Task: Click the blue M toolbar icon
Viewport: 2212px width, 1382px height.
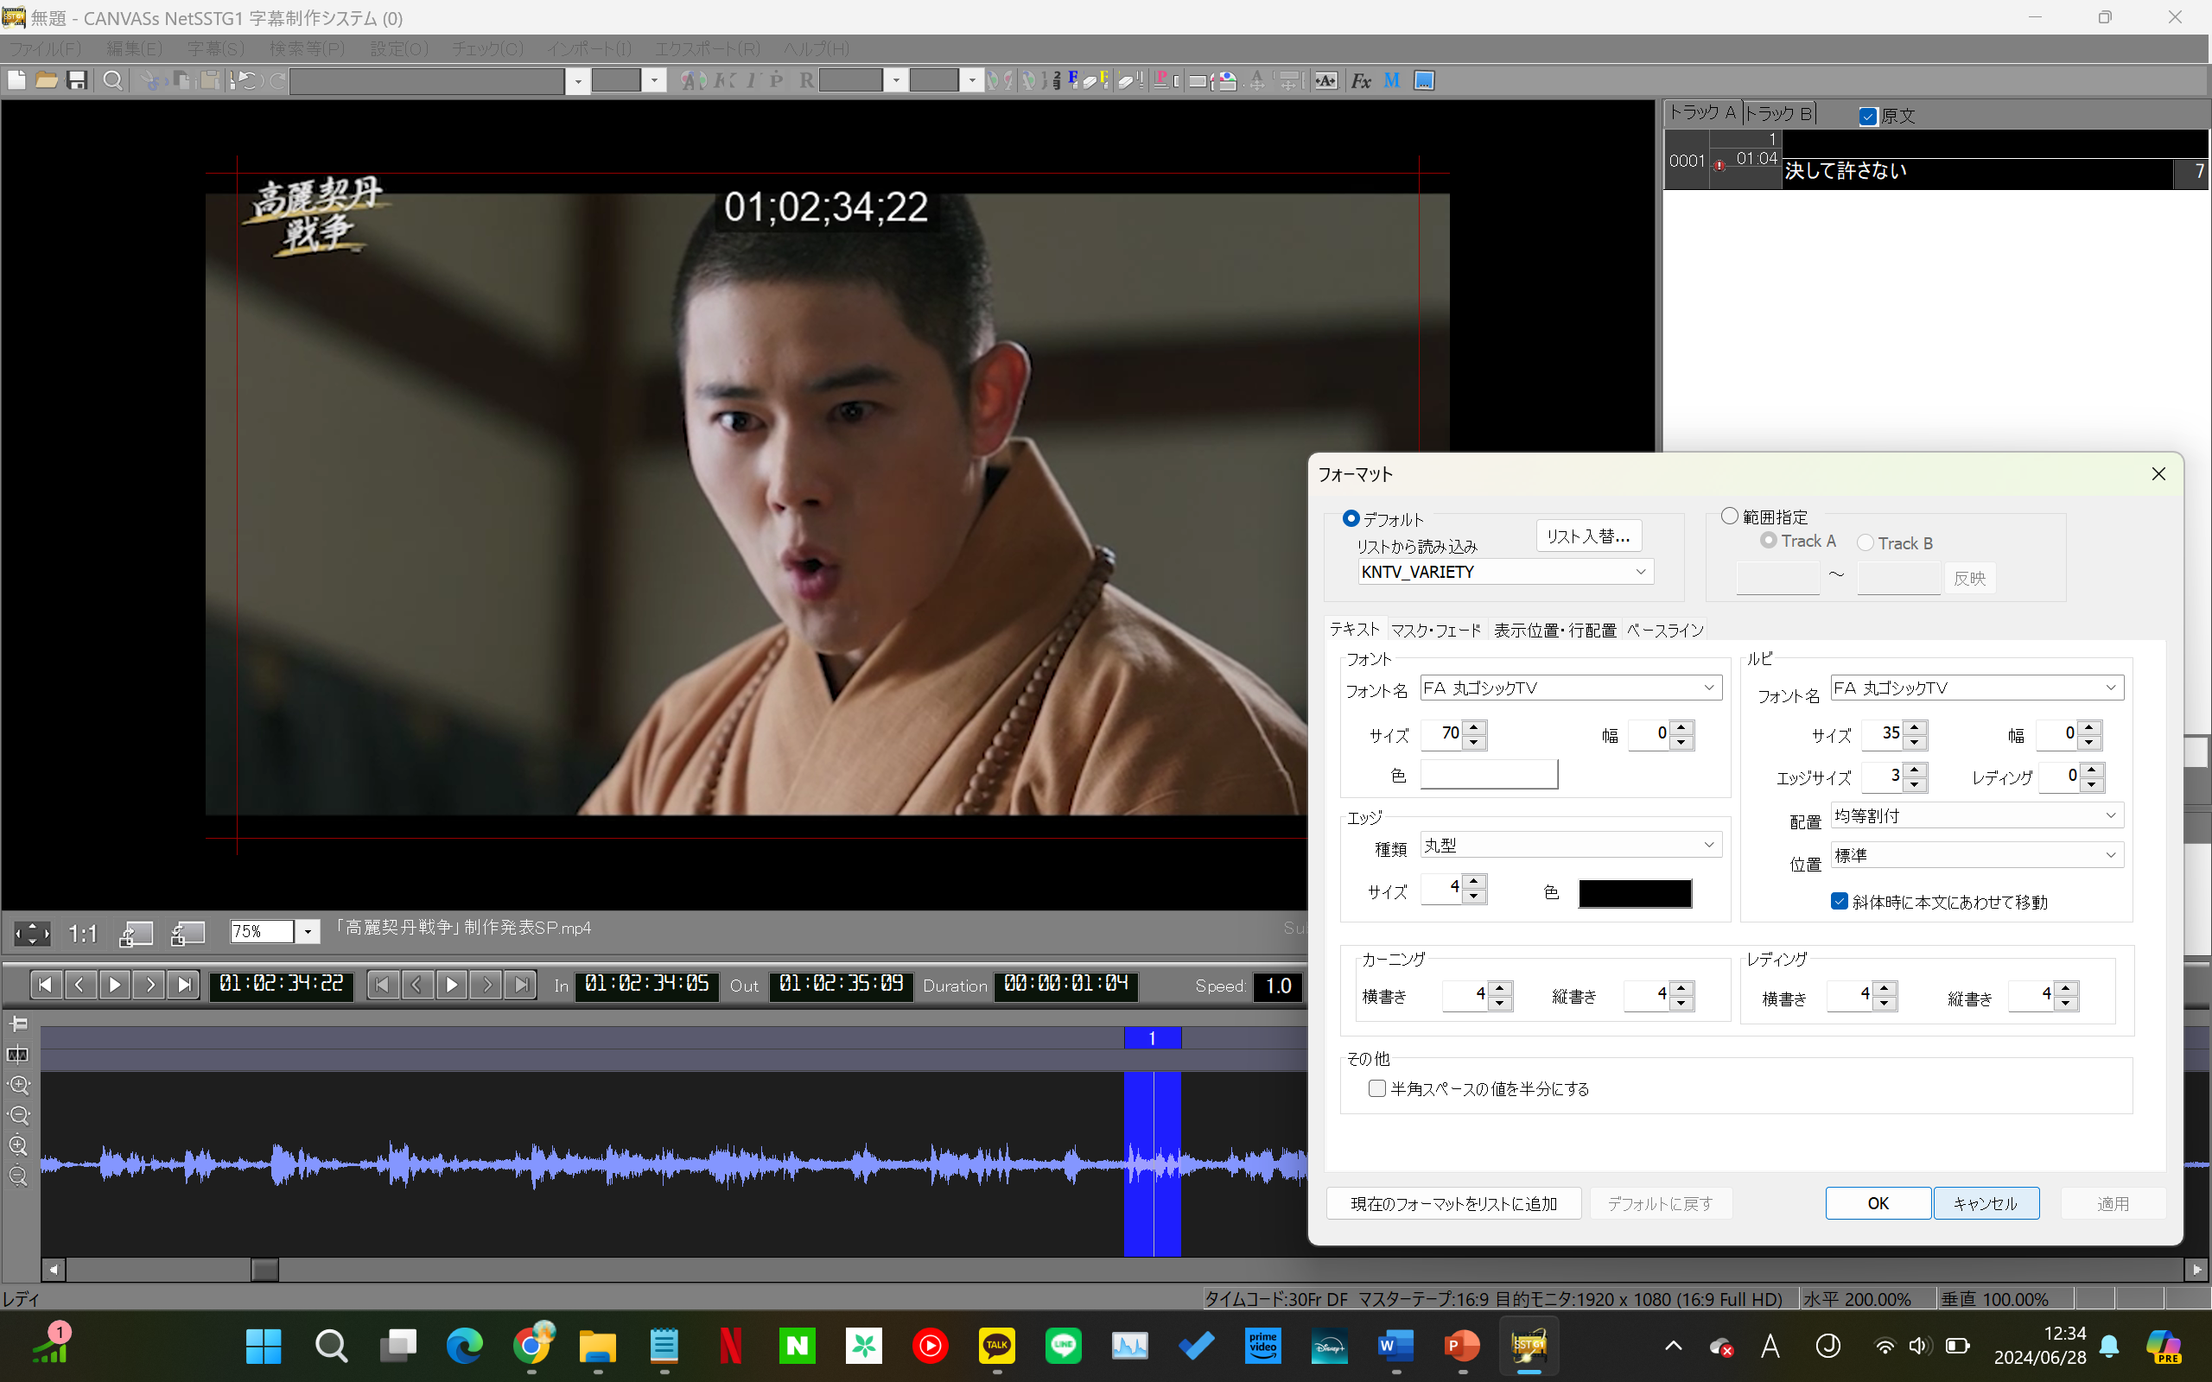Action: pos(1391,80)
